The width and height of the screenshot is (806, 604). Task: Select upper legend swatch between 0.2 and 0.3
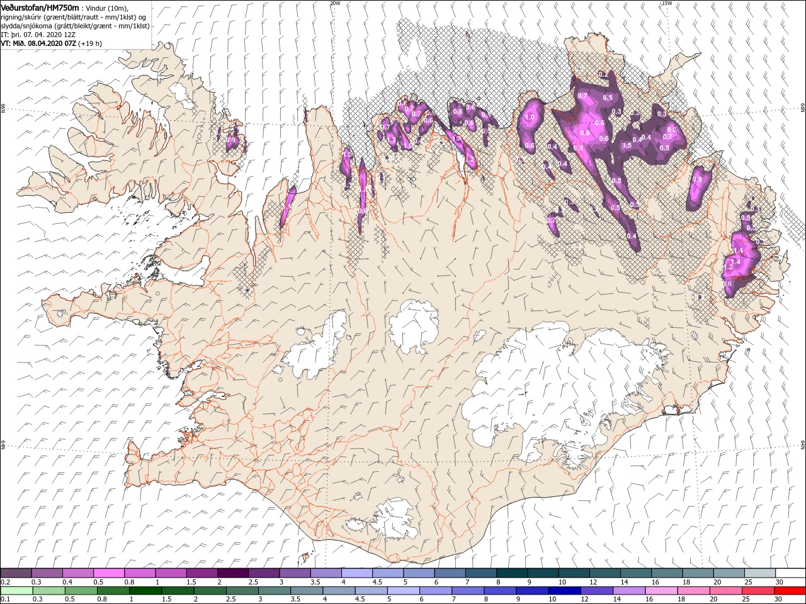pyautogui.click(x=16, y=573)
